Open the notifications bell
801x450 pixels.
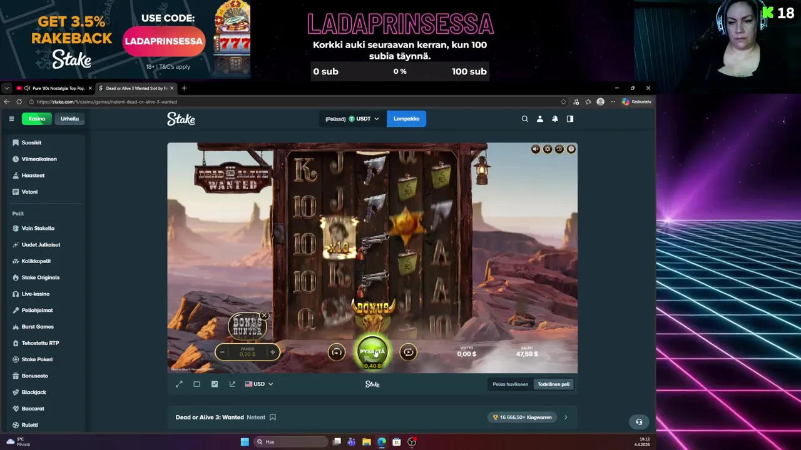(x=555, y=119)
